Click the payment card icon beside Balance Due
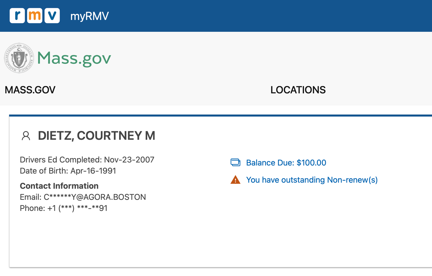 tap(235, 162)
